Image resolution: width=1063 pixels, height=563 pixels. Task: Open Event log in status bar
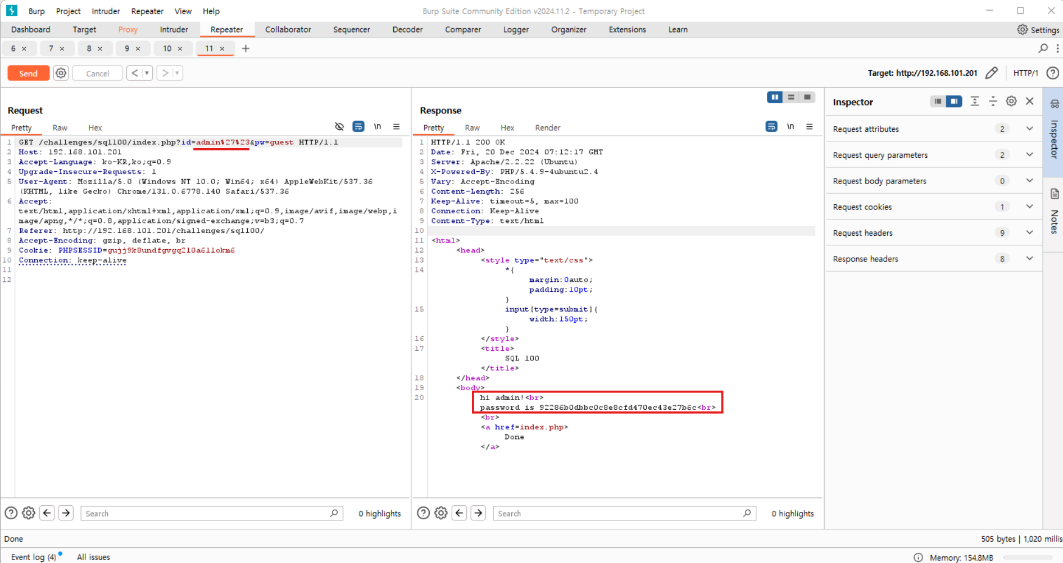[x=33, y=557]
